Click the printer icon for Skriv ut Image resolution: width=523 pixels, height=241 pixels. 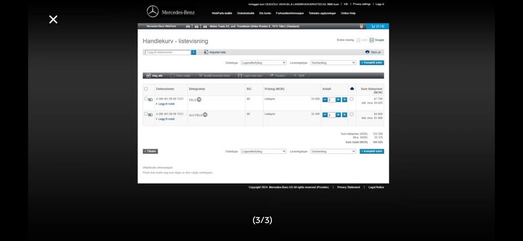pos(367,52)
